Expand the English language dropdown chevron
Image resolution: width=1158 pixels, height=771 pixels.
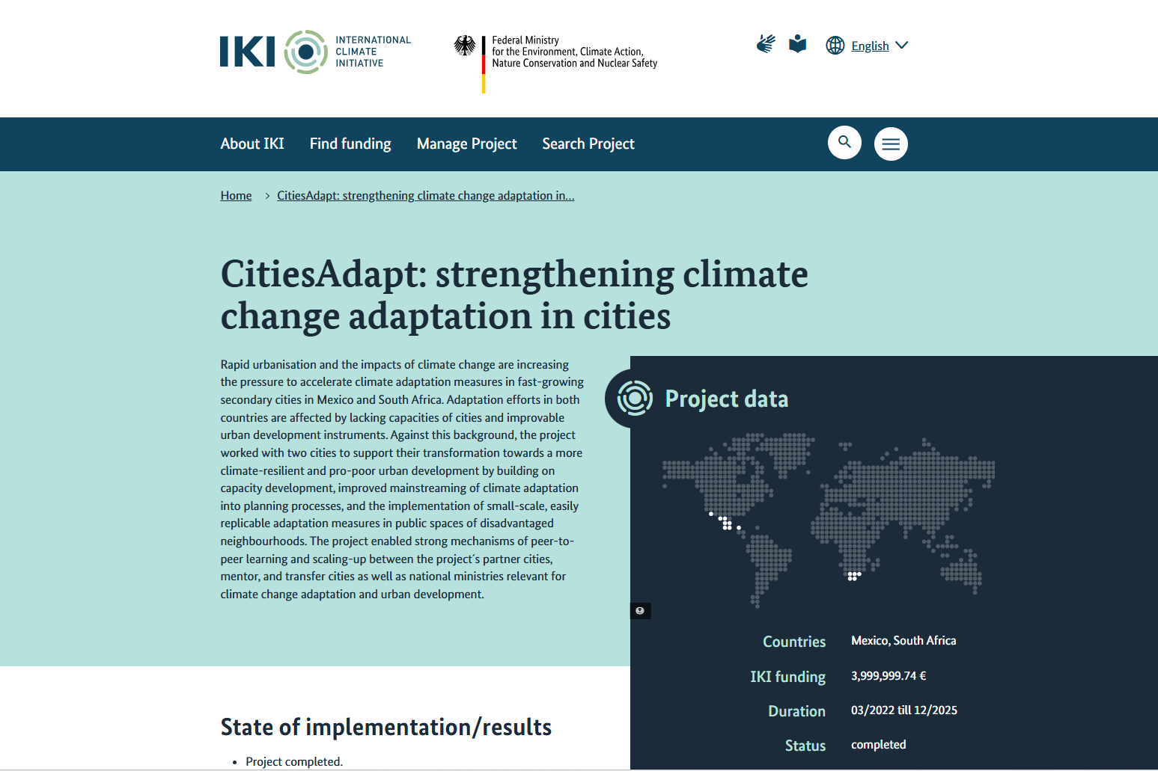pos(902,46)
